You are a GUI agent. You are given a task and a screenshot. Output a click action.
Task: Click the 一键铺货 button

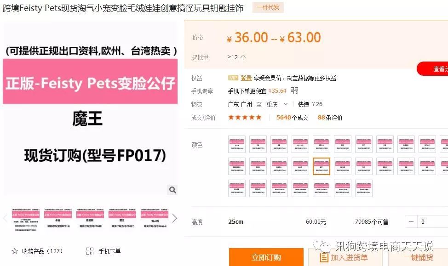point(418,257)
